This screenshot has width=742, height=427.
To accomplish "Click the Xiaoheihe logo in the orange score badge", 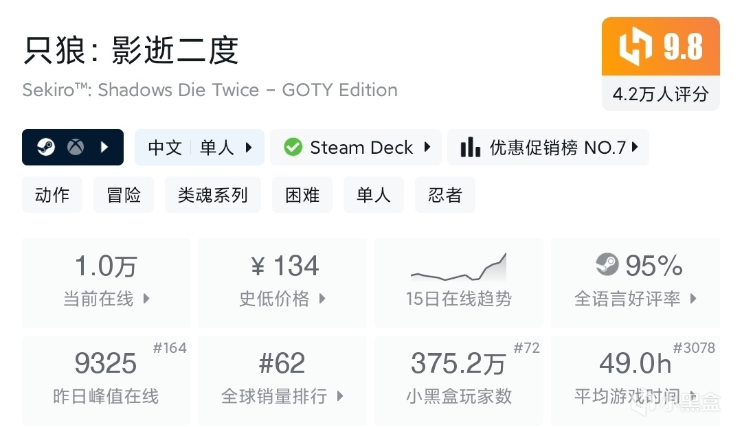I will click(636, 47).
